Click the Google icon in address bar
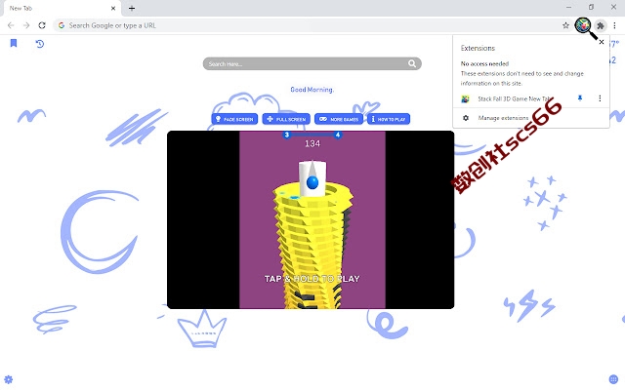This screenshot has height=390, width=625. [62, 25]
